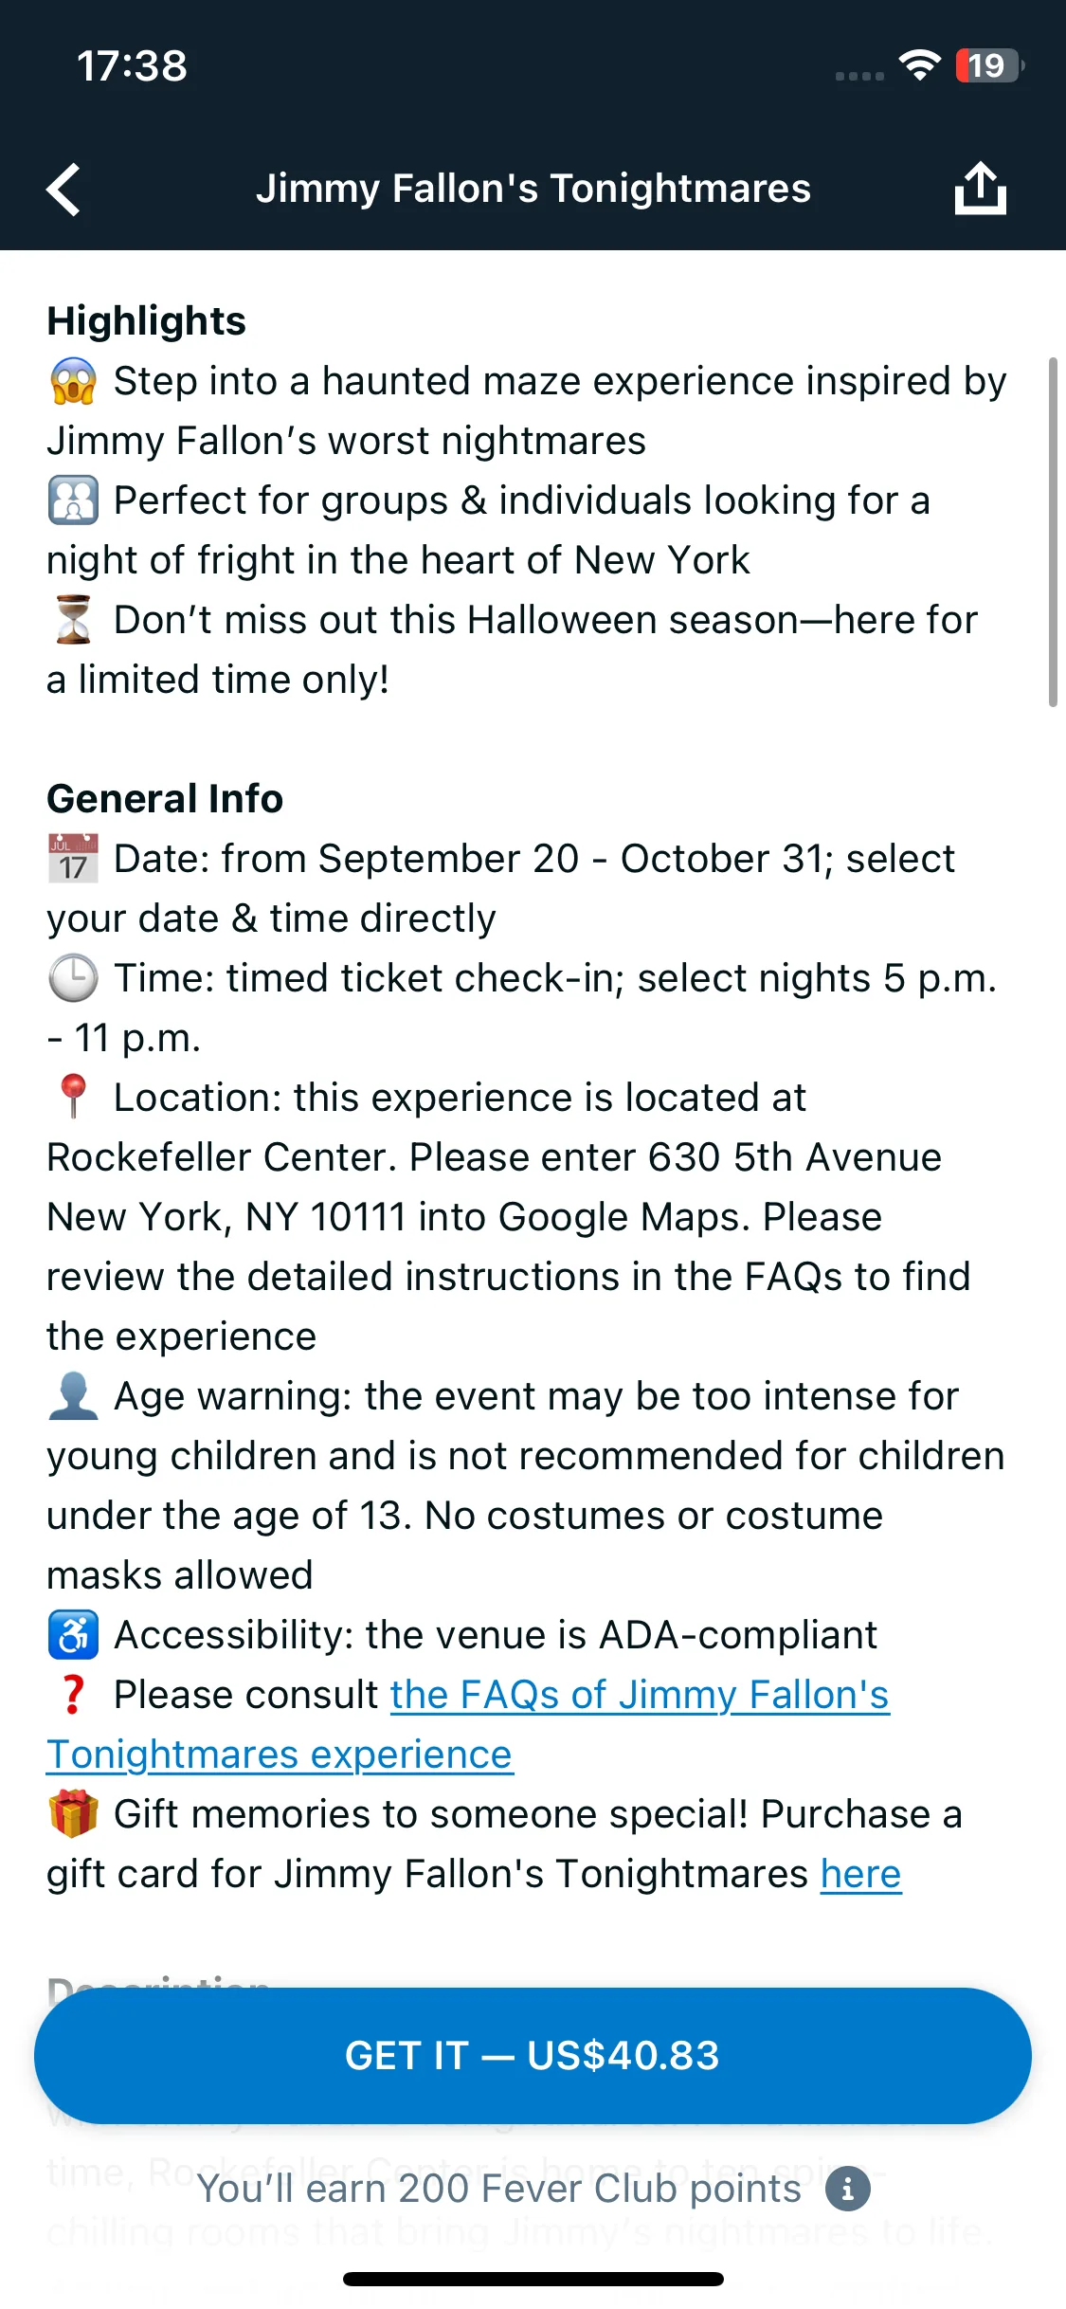Tap the back arrow icon
1066x2309 pixels.
(63, 190)
